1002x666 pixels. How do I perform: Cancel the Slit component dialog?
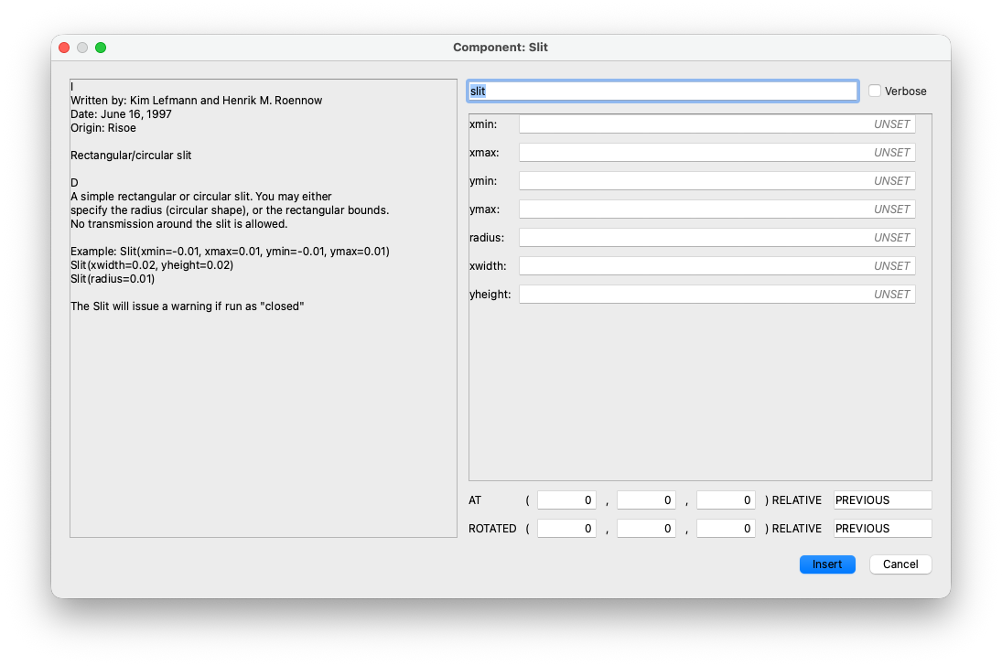[x=900, y=564]
